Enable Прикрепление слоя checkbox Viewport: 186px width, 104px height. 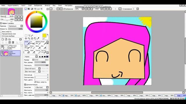click(x=1, y=34)
